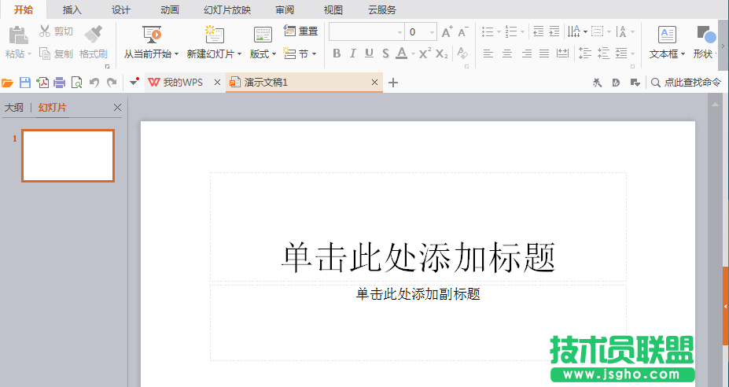Viewport: 729px width, 387px height.
Task: Toggle text Shadow S formatting
Action: coord(386,53)
